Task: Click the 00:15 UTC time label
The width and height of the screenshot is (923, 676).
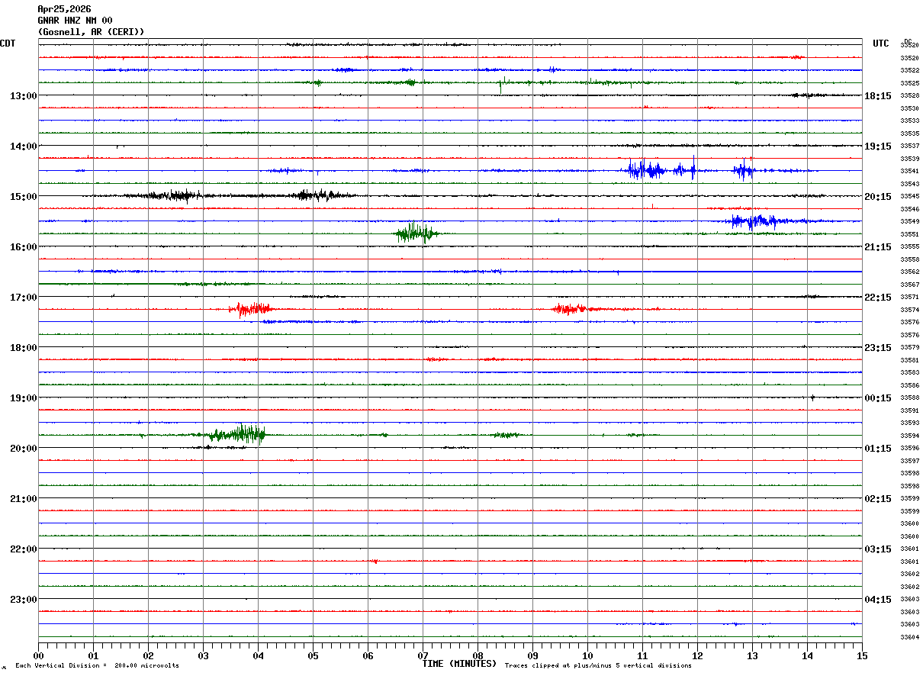Action: [878, 398]
